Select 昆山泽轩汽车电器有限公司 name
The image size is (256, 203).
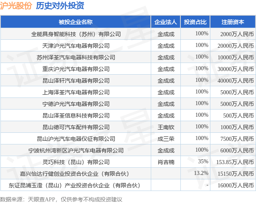[x=76, y=81]
